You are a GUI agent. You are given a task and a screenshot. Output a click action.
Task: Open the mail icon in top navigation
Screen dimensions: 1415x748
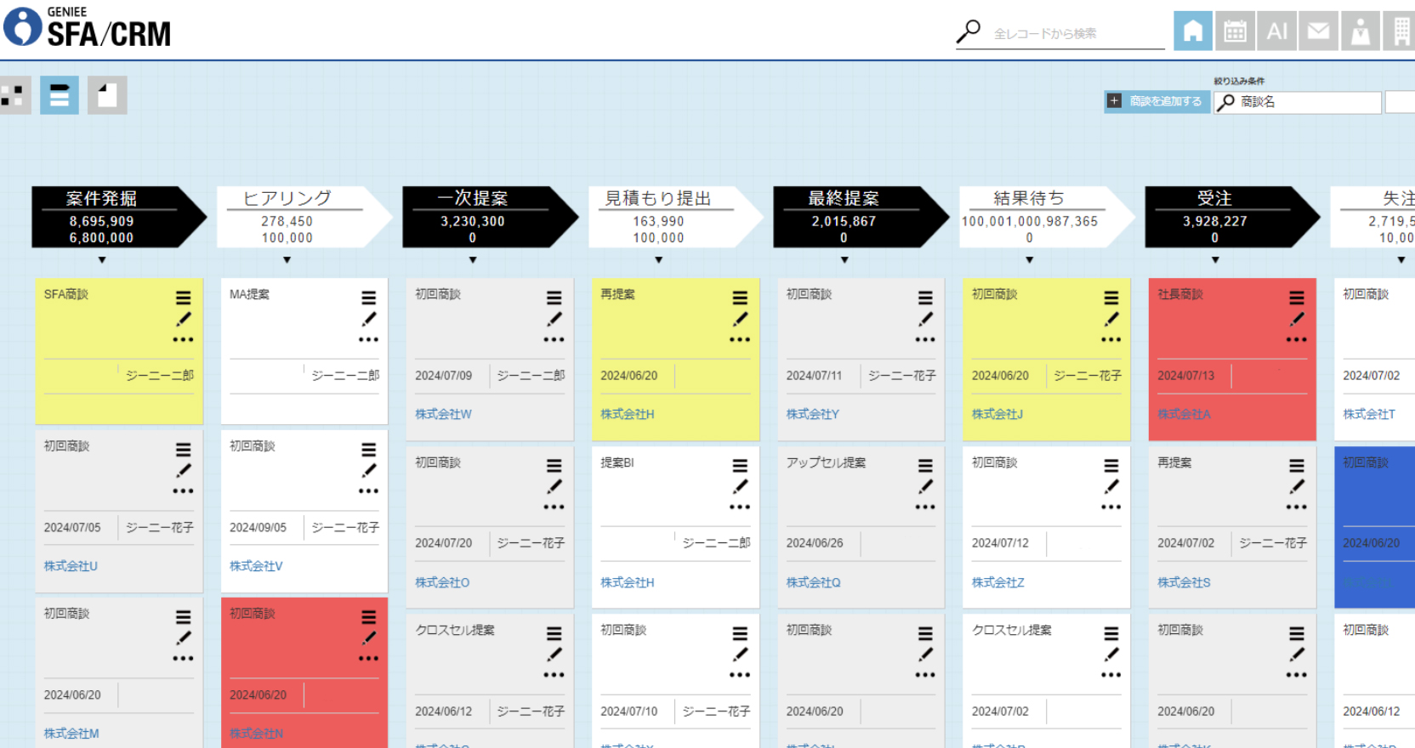tap(1318, 31)
